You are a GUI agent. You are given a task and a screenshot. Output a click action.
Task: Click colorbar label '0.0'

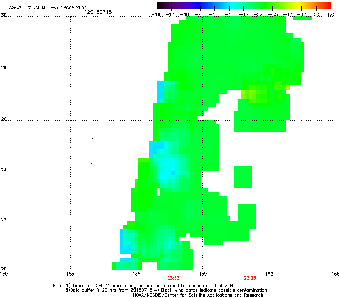316,15
